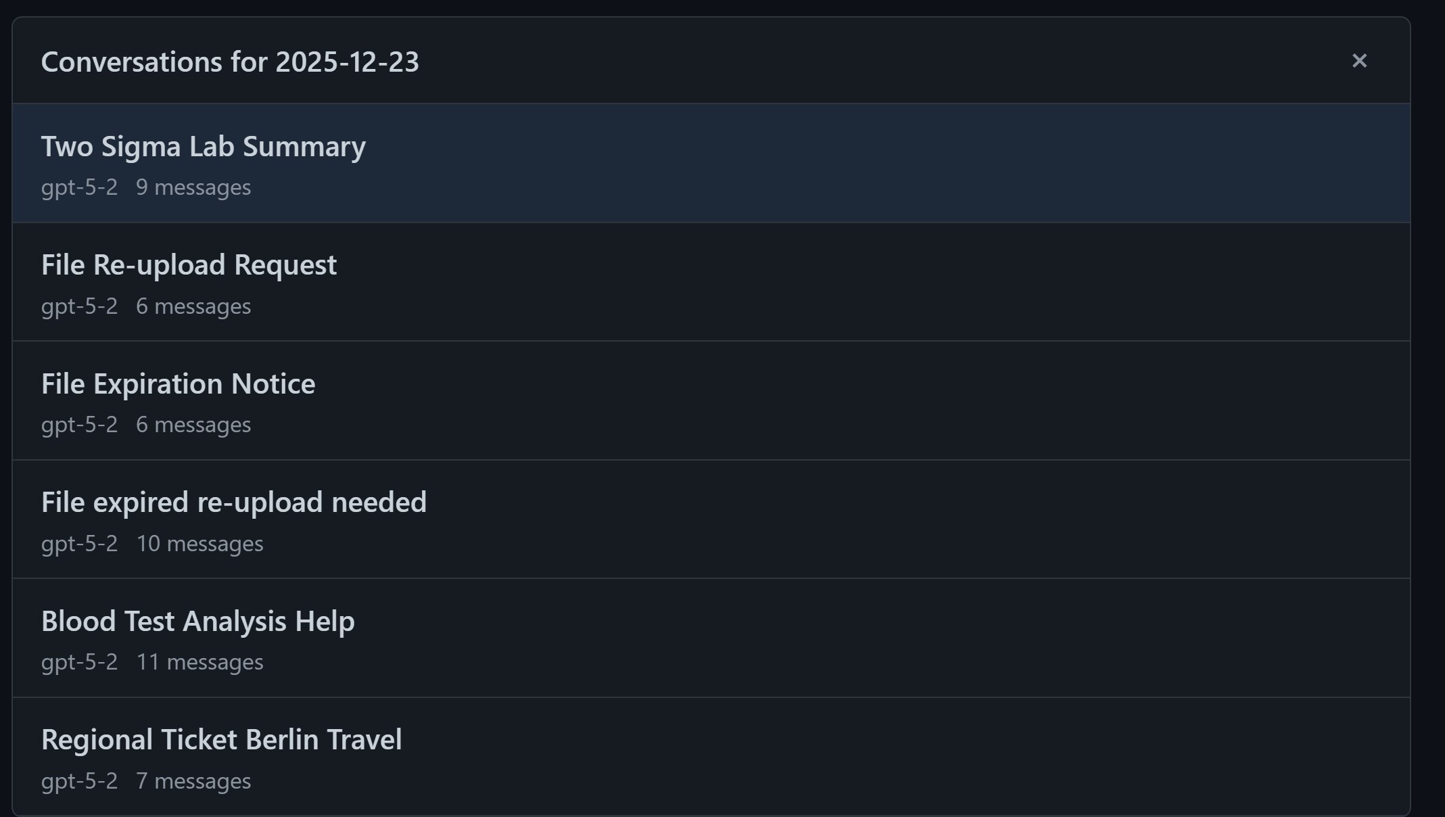Screen dimensions: 1445x817
Task: Click gpt-5-2 label under File Re-upload Request
Action: pos(79,306)
